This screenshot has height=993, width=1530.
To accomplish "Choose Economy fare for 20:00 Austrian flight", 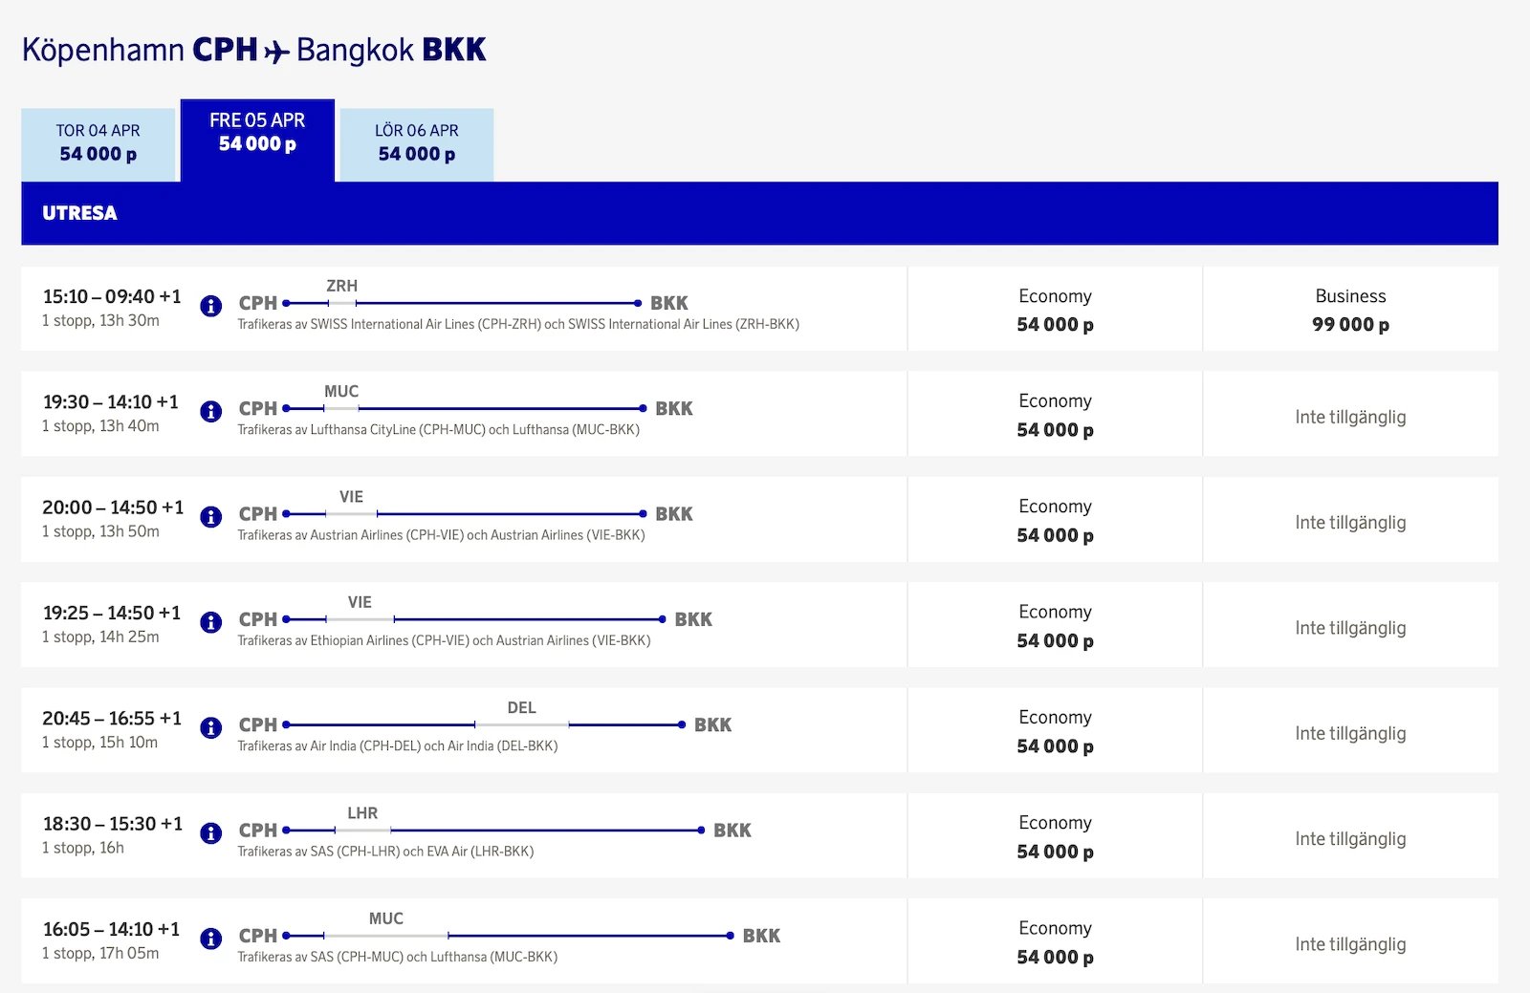I will pos(1055,520).
